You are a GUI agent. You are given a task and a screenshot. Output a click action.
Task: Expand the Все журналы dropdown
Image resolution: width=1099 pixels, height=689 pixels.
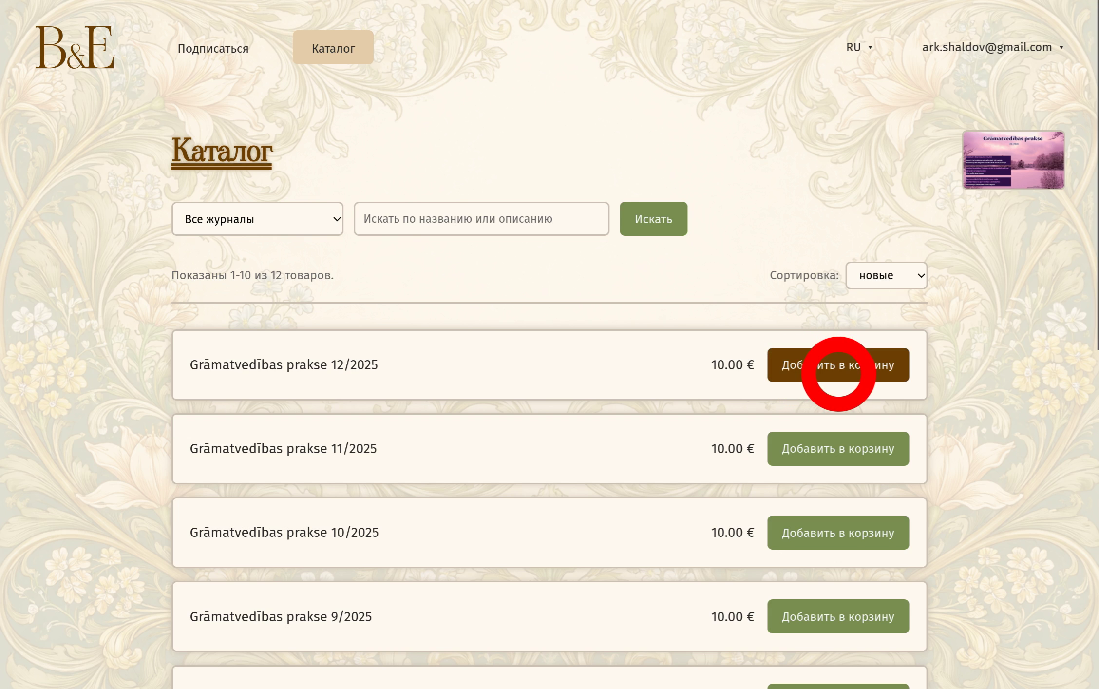tap(257, 219)
